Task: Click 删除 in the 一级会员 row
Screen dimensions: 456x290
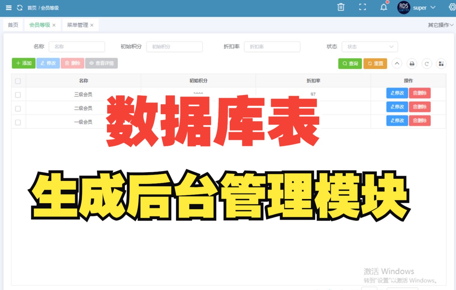Action: pos(420,121)
